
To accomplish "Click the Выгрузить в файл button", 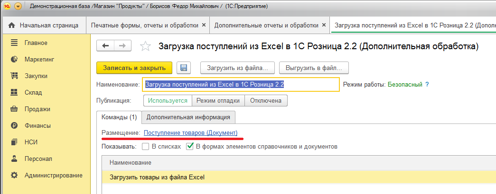I will coord(314,68).
